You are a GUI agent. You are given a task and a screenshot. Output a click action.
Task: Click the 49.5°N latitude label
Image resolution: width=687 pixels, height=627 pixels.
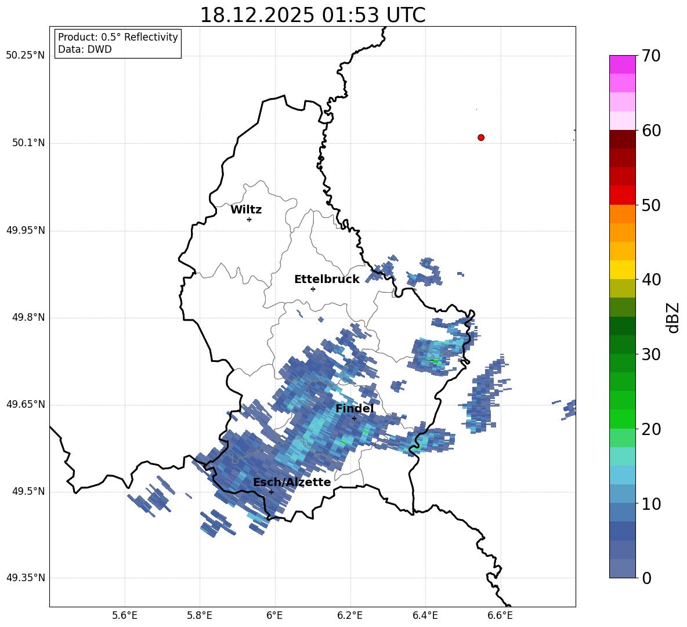point(28,491)
